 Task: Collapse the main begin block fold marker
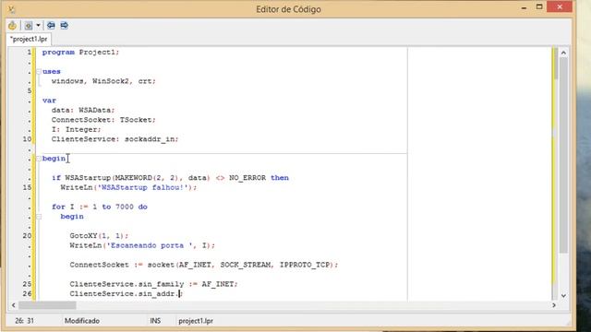coord(39,159)
